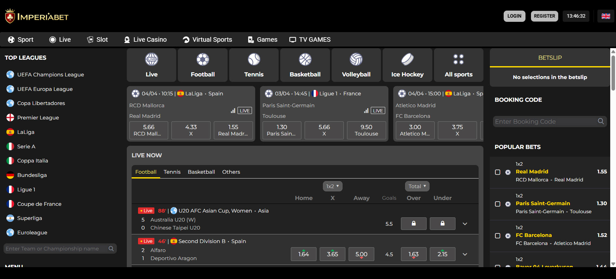Screen dimensions: 616x279
Task: Open the Slot menu
Action: coord(97,39)
